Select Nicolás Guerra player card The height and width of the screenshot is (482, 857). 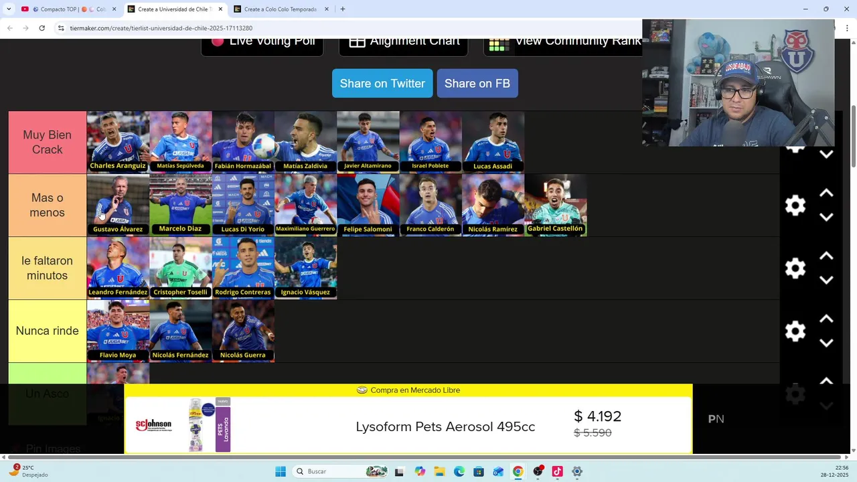point(243,331)
